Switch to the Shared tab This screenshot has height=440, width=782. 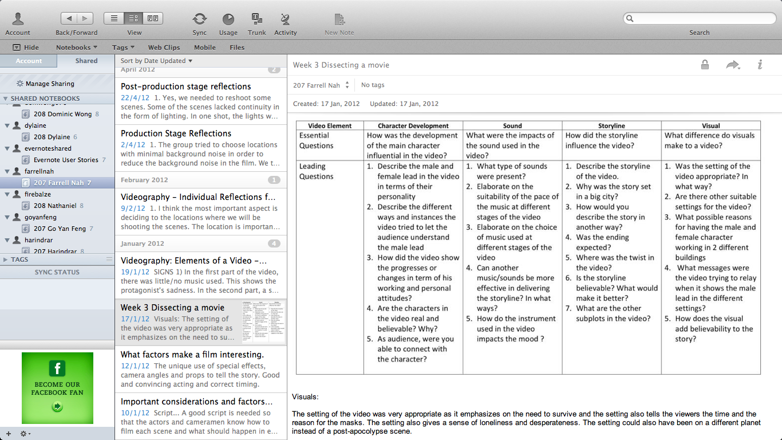click(x=86, y=61)
